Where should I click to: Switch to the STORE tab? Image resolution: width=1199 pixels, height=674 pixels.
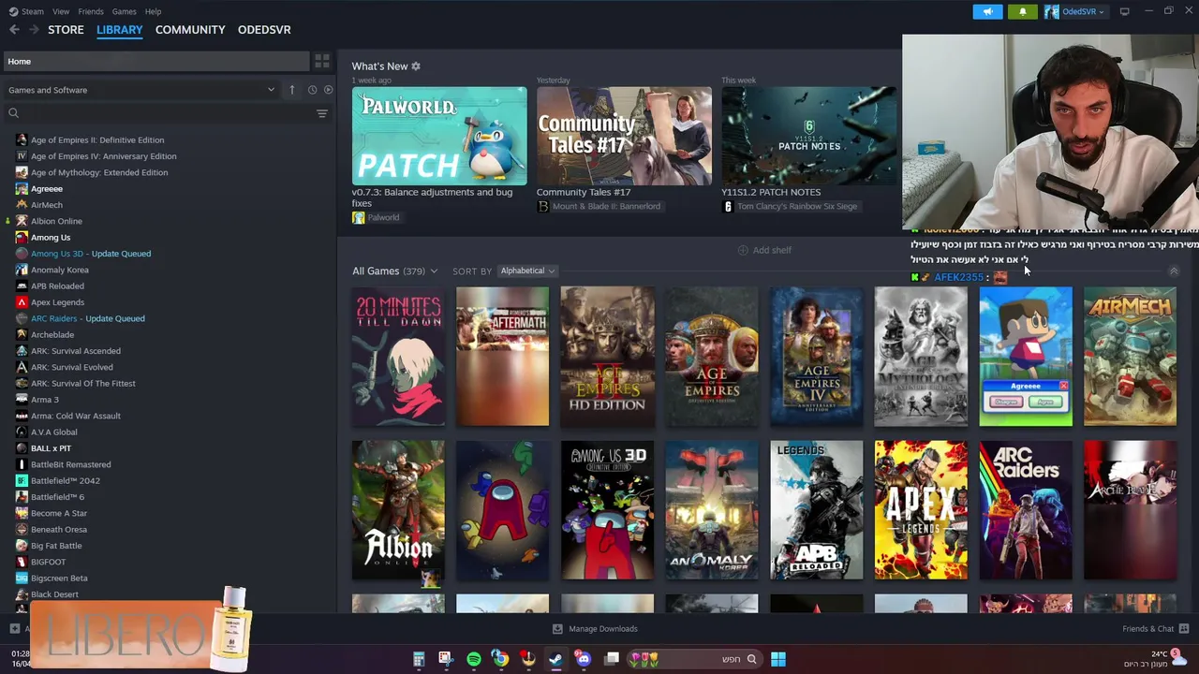(x=66, y=30)
